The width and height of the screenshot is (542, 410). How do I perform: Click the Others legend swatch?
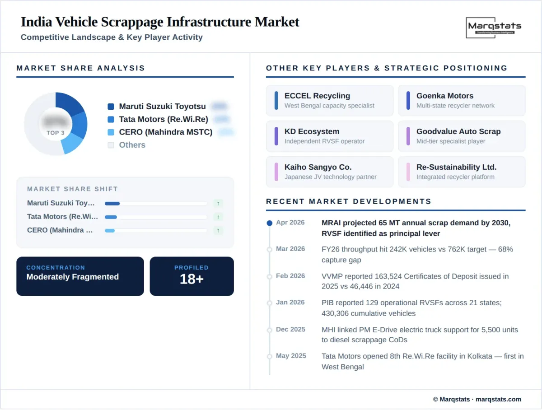111,145
